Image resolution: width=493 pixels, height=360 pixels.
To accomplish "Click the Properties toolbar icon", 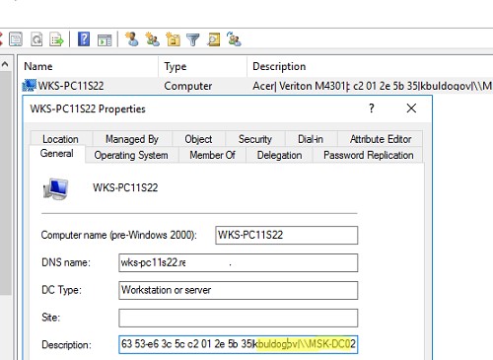I will tap(16, 39).
